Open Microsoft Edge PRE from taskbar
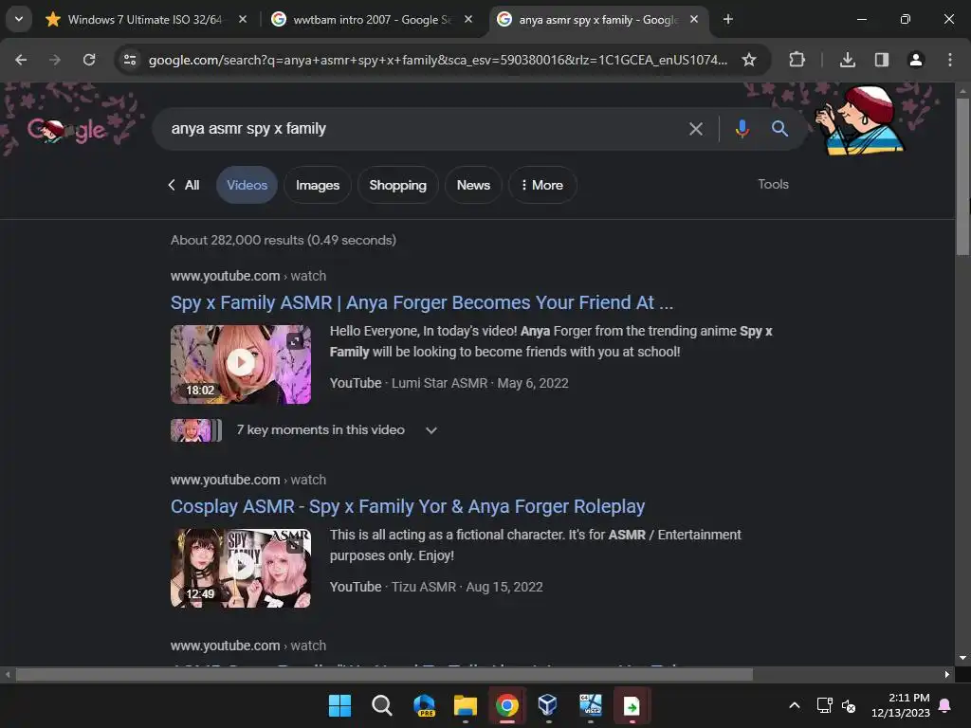 (424, 705)
